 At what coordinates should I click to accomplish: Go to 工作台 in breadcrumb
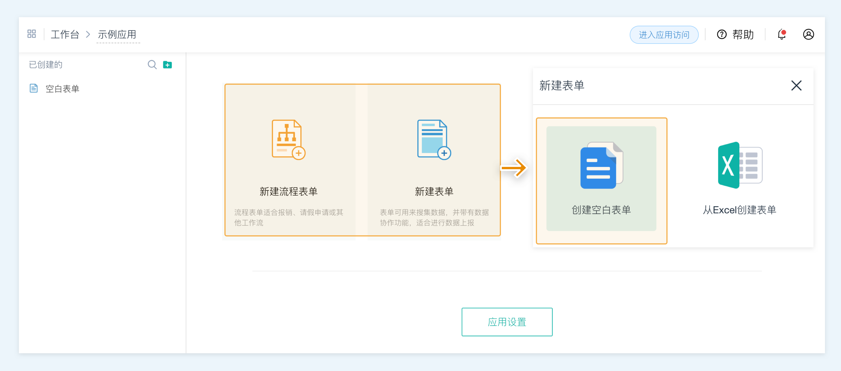coord(65,34)
